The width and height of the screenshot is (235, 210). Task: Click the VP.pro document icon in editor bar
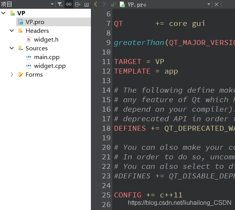122,5
